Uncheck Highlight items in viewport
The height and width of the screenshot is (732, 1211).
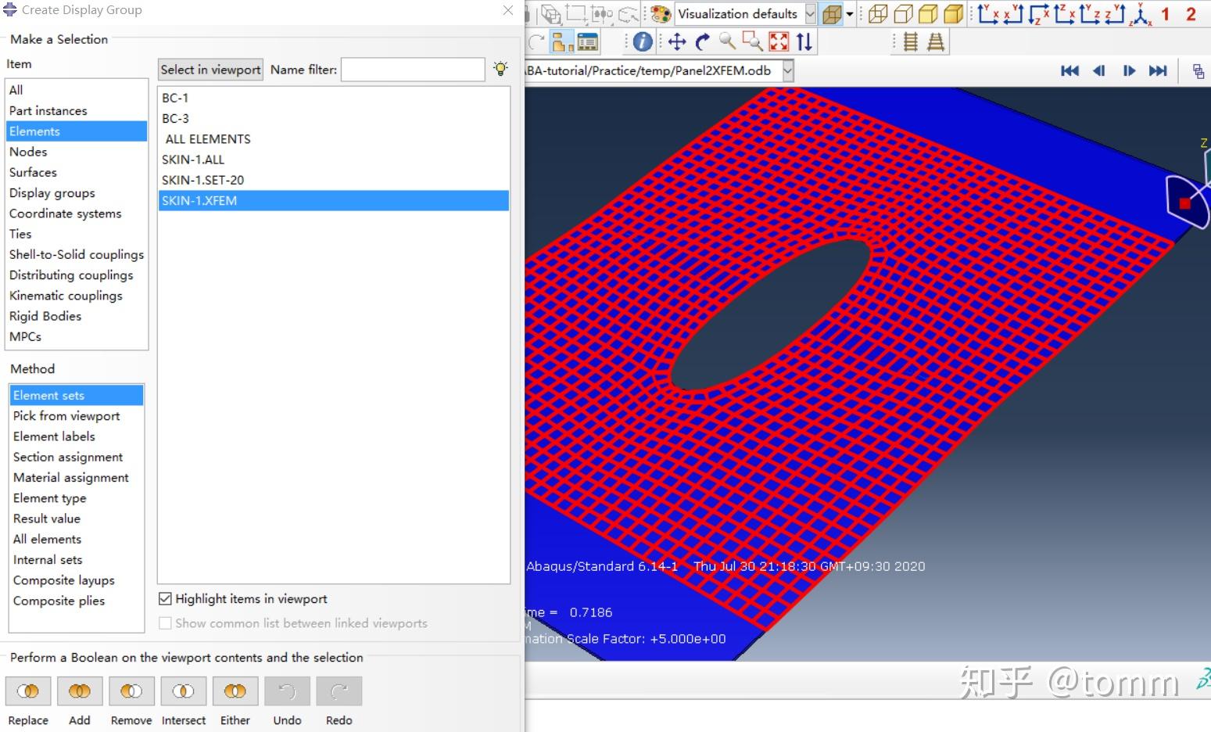pos(165,598)
